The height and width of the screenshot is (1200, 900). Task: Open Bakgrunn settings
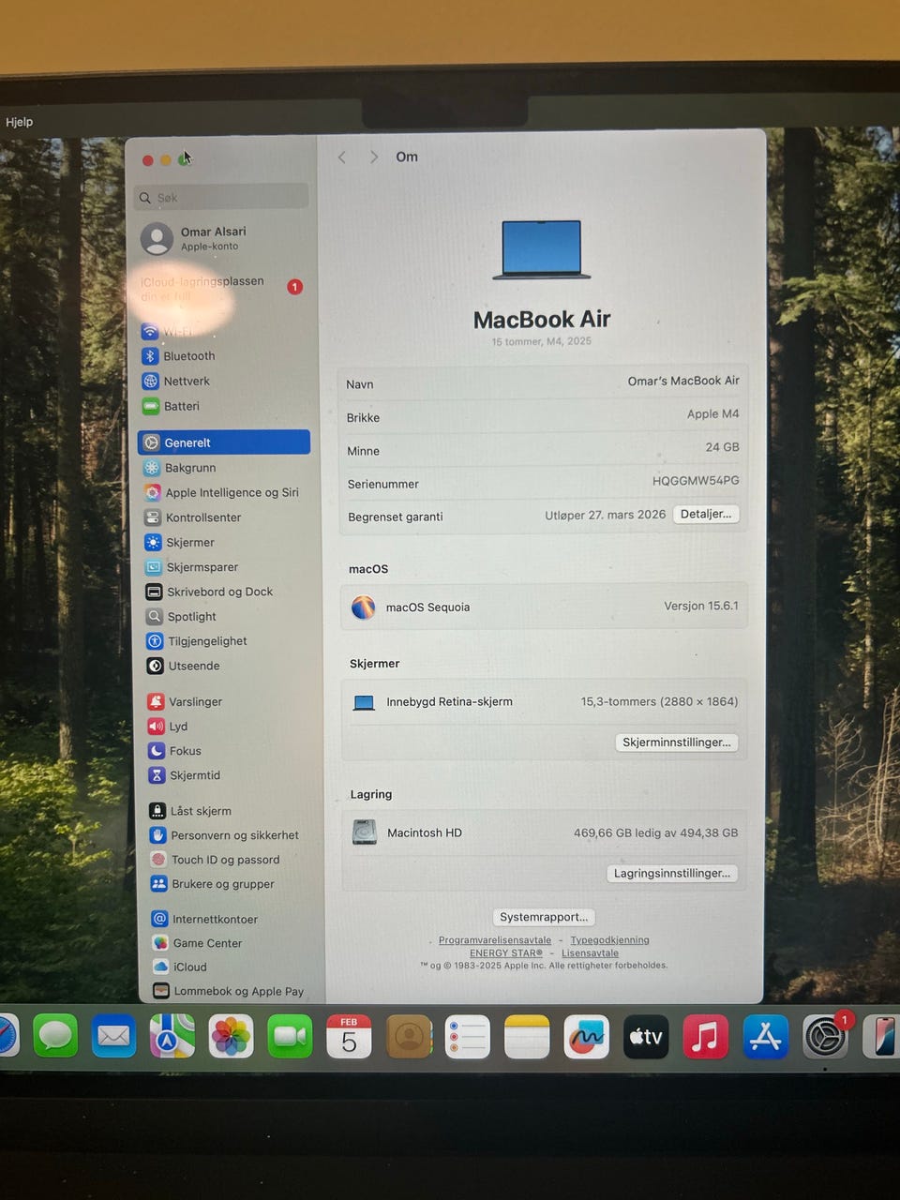point(180,468)
